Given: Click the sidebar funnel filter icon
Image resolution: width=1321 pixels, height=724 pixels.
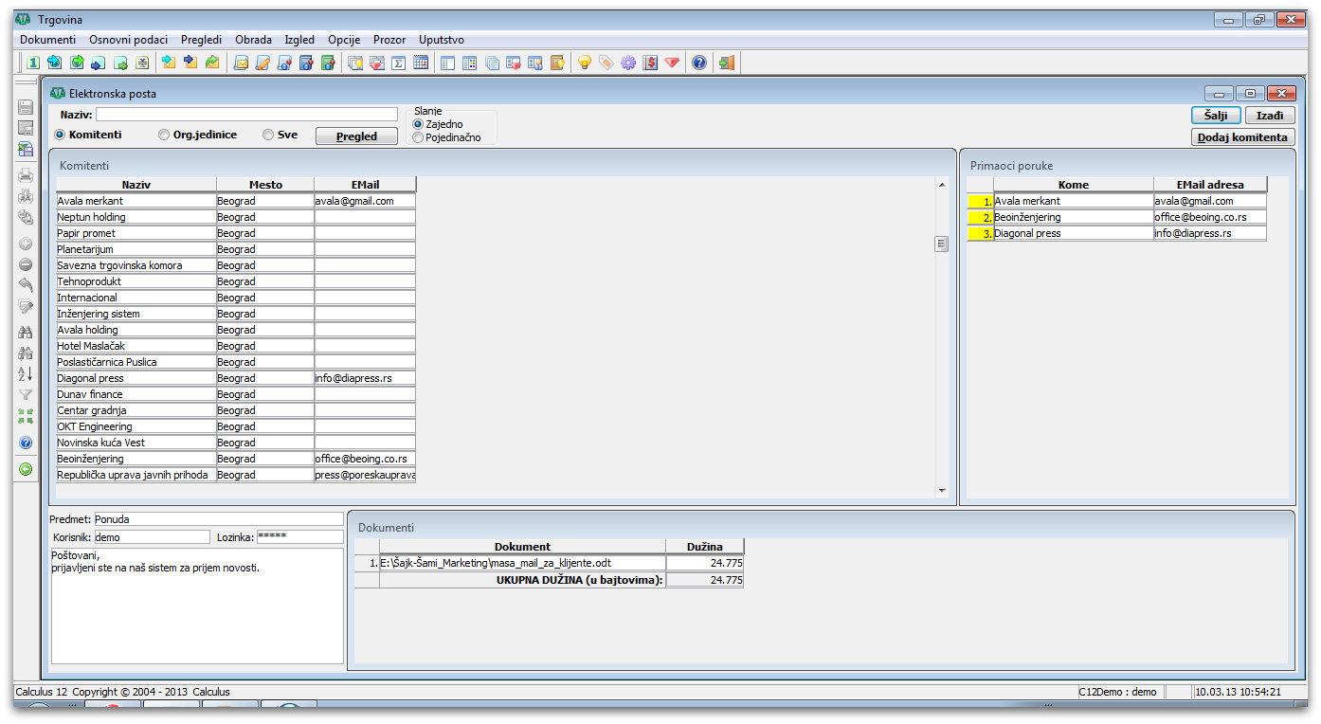Looking at the screenshot, I should (x=26, y=395).
